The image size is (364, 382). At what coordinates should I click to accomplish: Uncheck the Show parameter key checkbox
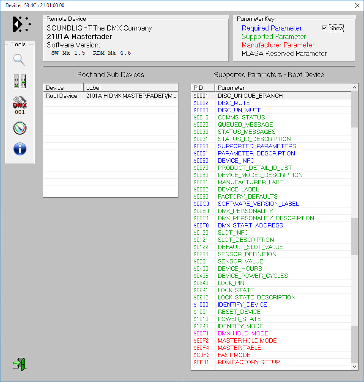[324, 28]
